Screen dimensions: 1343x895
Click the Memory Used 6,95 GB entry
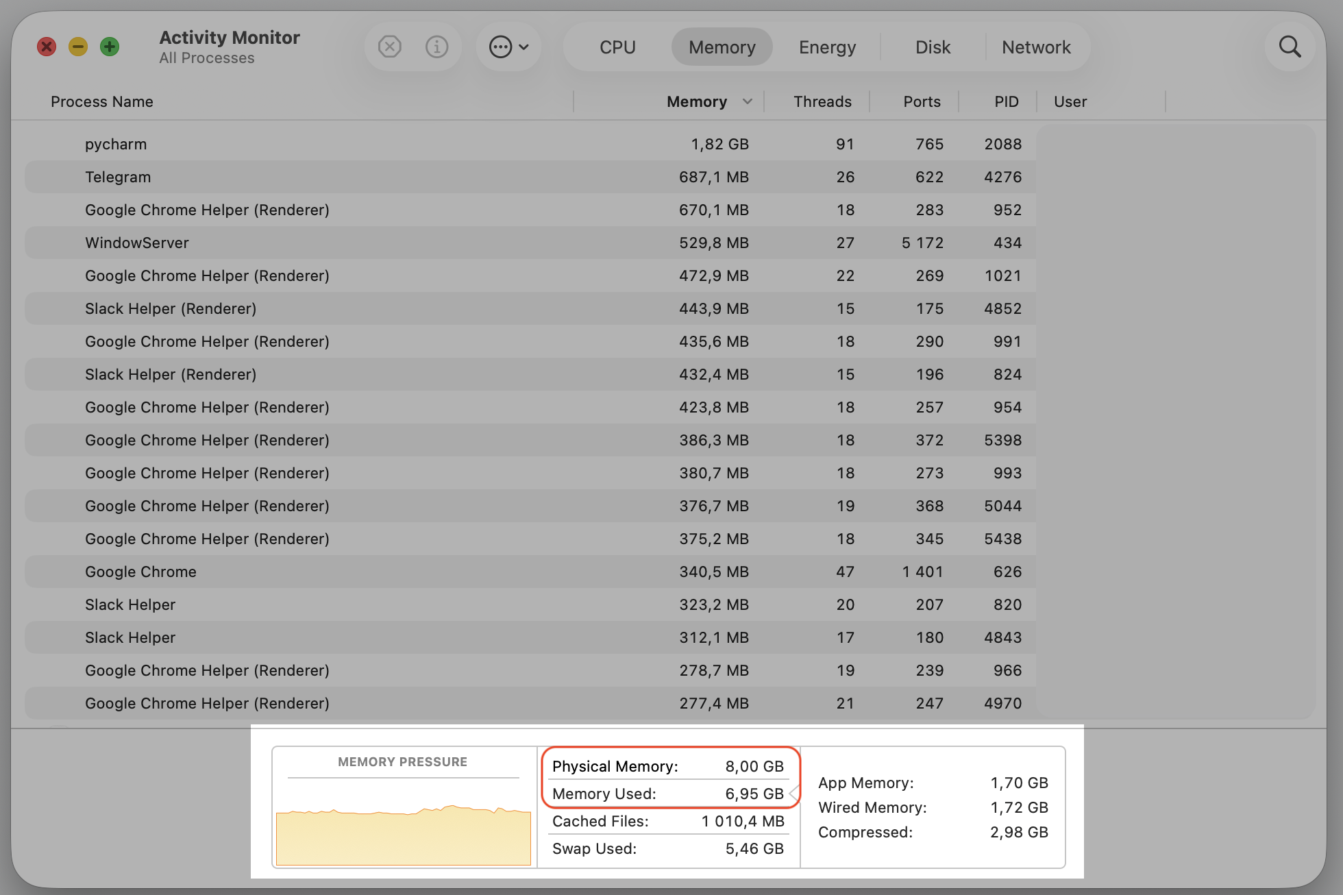coord(668,794)
